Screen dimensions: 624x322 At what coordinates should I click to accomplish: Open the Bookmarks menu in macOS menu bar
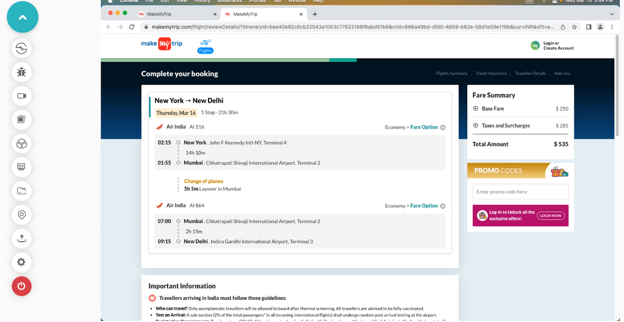[x=230, y=1]
